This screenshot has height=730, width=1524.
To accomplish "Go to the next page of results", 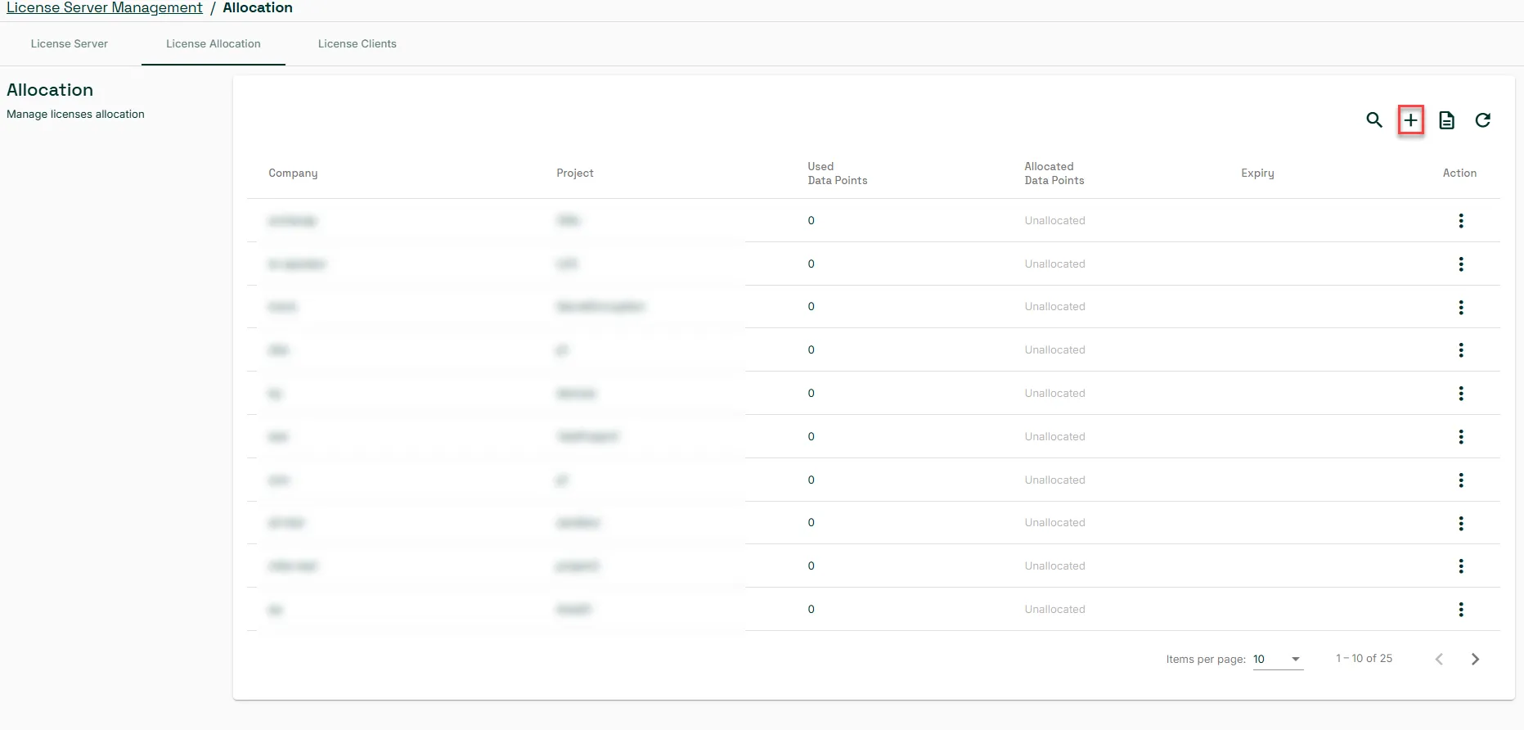I will 1475,660.
